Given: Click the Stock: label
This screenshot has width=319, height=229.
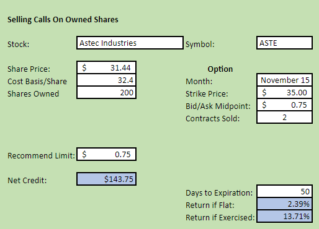Looking at the screenshot, I should pyautogui.click(x=19, y=45).
